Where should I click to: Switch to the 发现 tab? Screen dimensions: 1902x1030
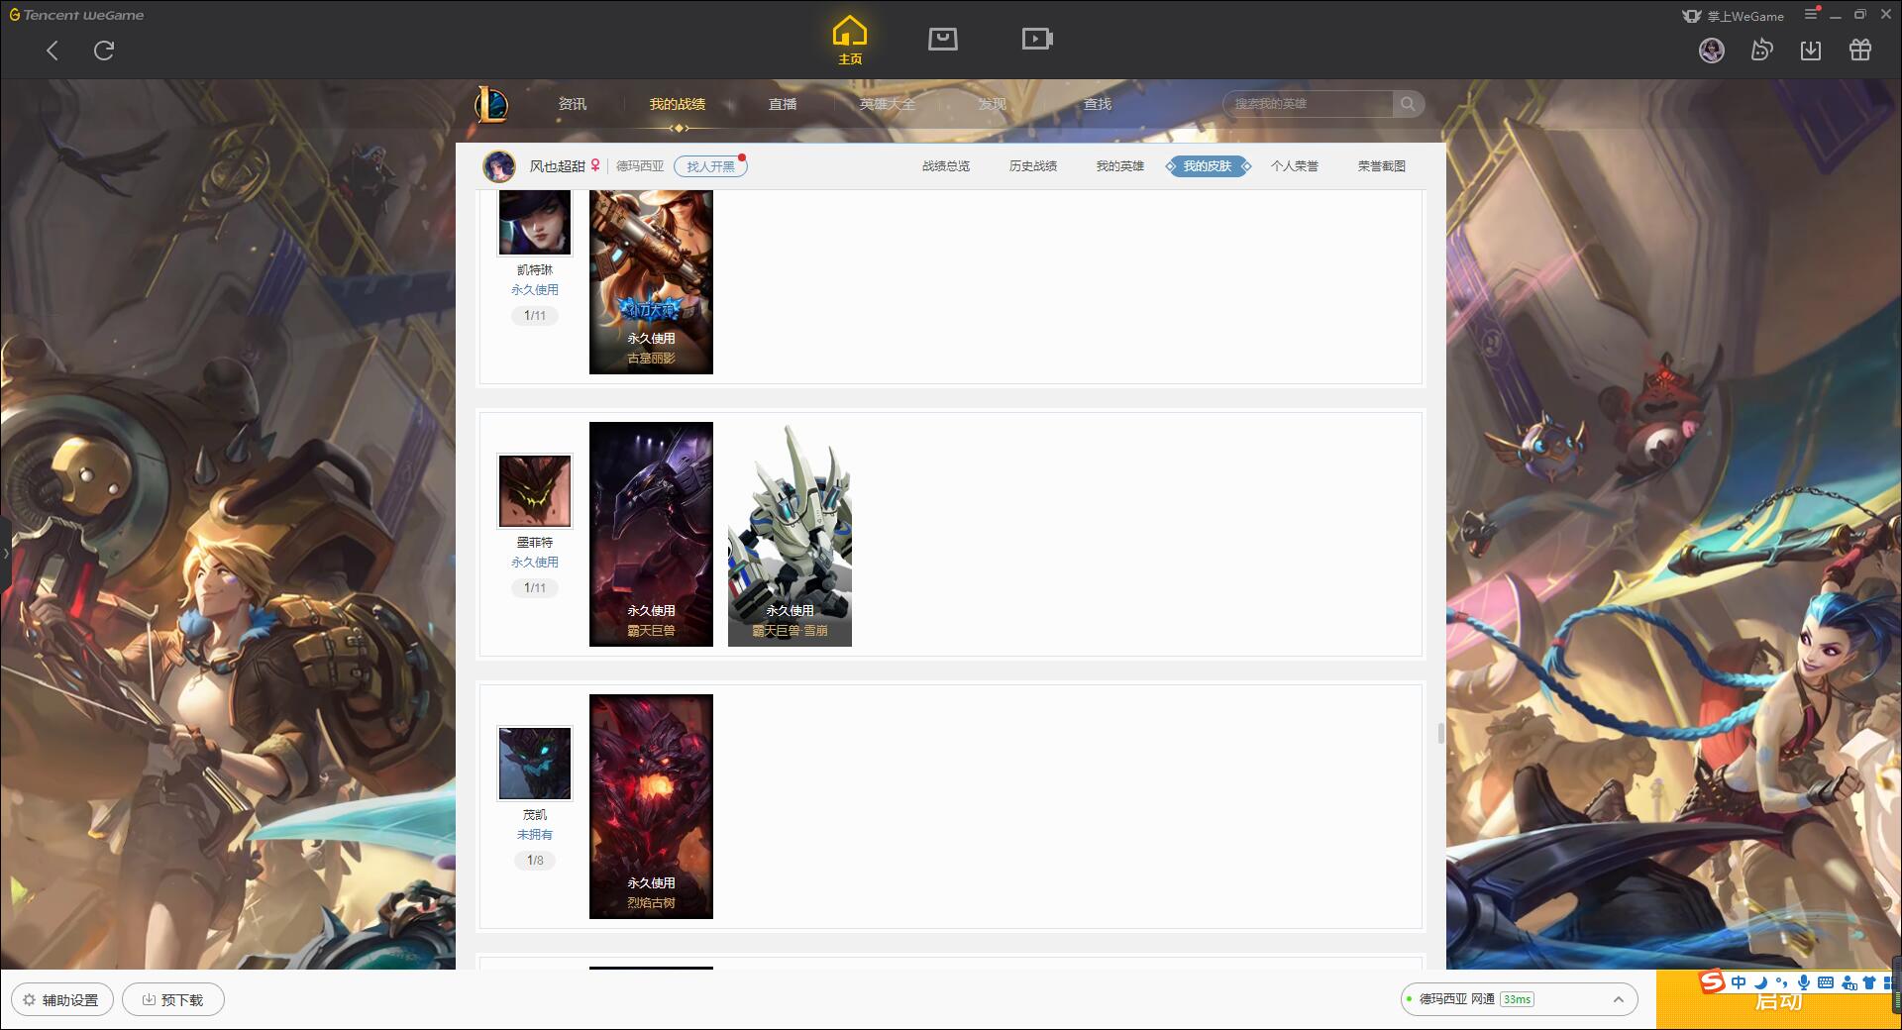coord(992,104)
